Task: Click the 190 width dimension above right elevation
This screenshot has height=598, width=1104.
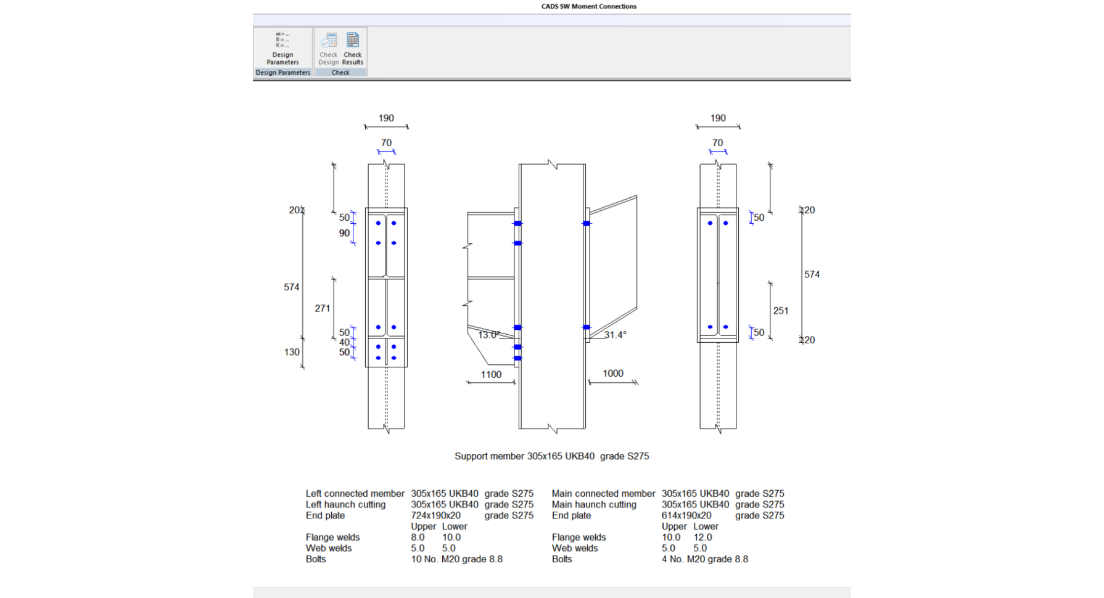Action: [719, 118]
